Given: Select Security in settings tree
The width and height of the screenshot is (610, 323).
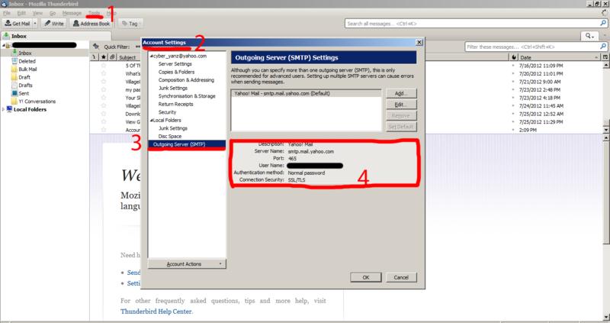Looking at the screenshot, I should click(x=167, y=112).
